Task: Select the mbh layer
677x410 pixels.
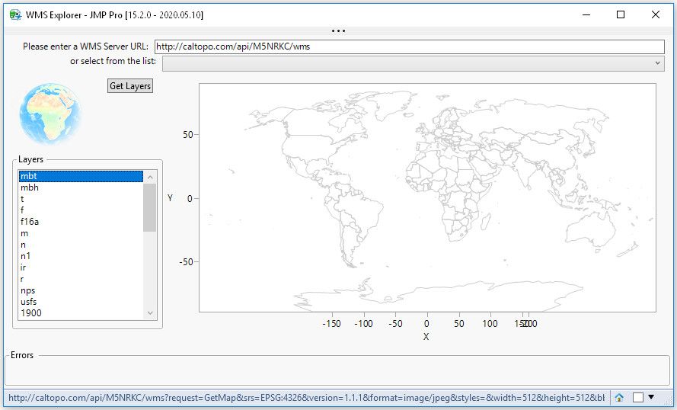Action: point(81,187)
